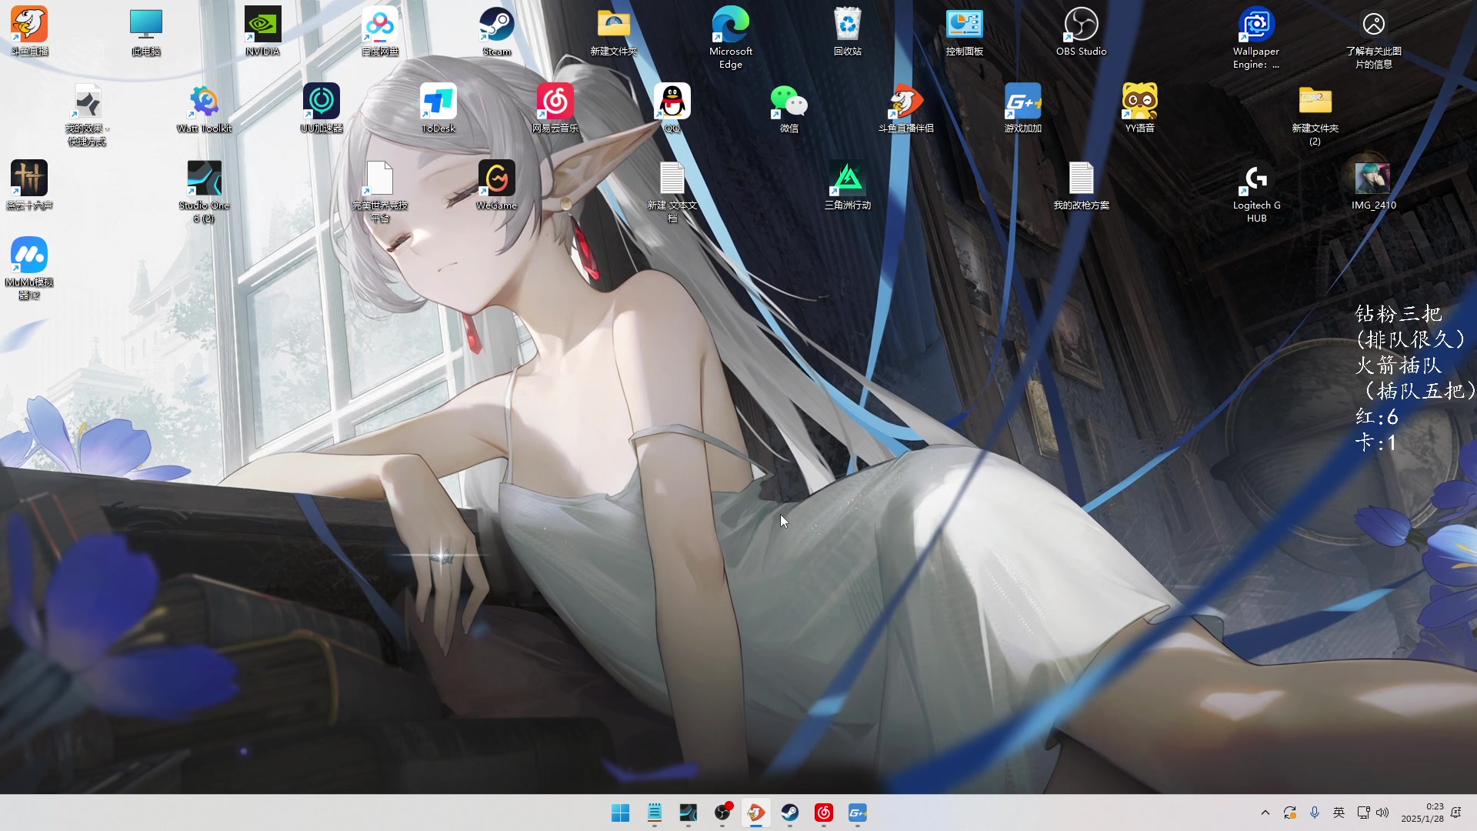
Task: Toggle the 英 input method indicator
Action: point(1339,813)
